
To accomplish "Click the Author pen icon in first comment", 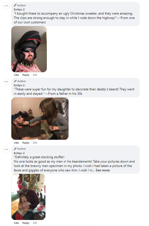I will 15,5.
